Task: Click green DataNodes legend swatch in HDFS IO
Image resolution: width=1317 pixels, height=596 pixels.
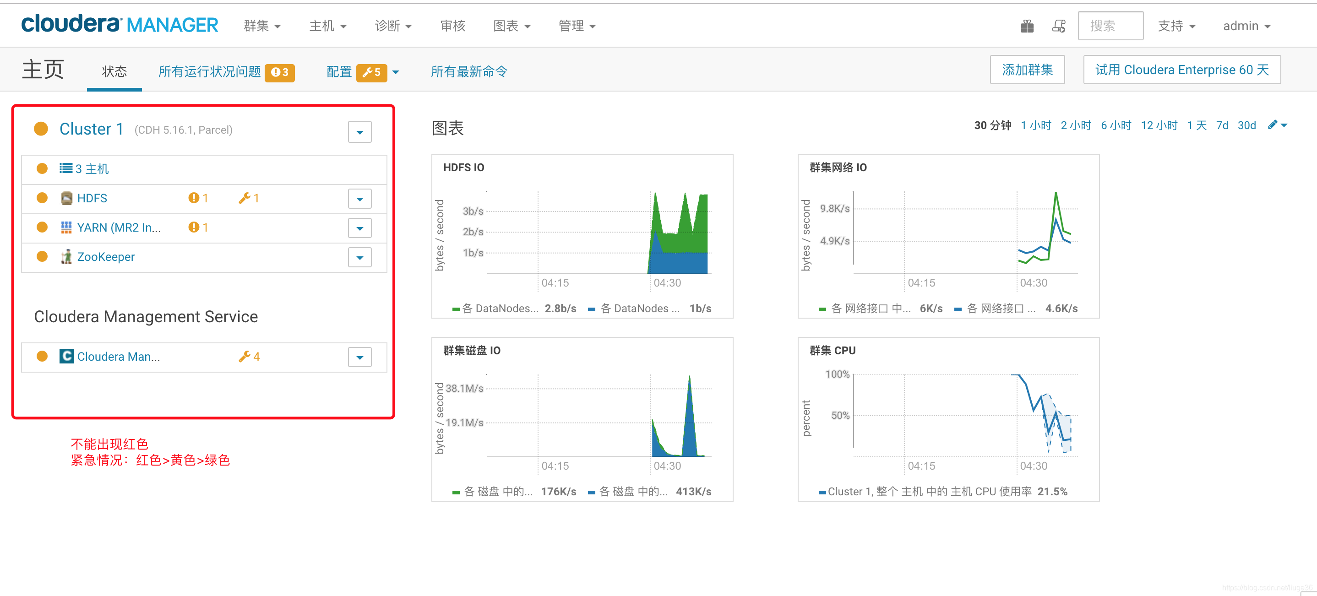Action: [x=456, y=309]
